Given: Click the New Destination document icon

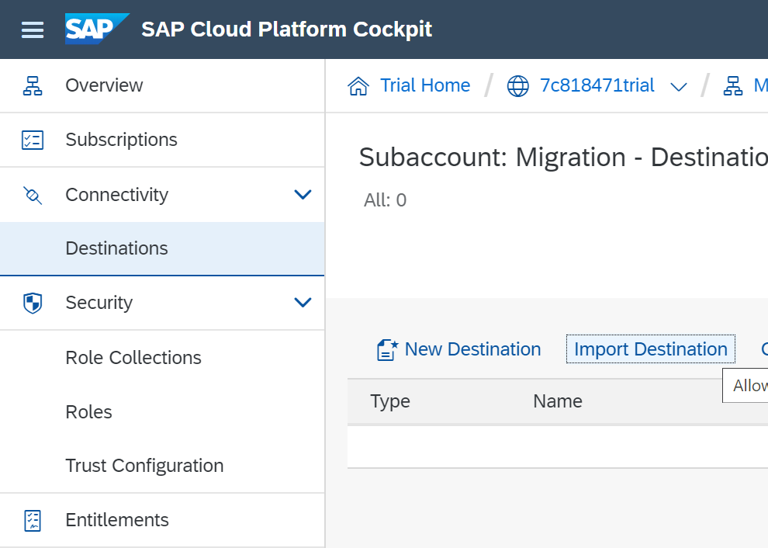Looking at the screenshot, I should 387,350.
